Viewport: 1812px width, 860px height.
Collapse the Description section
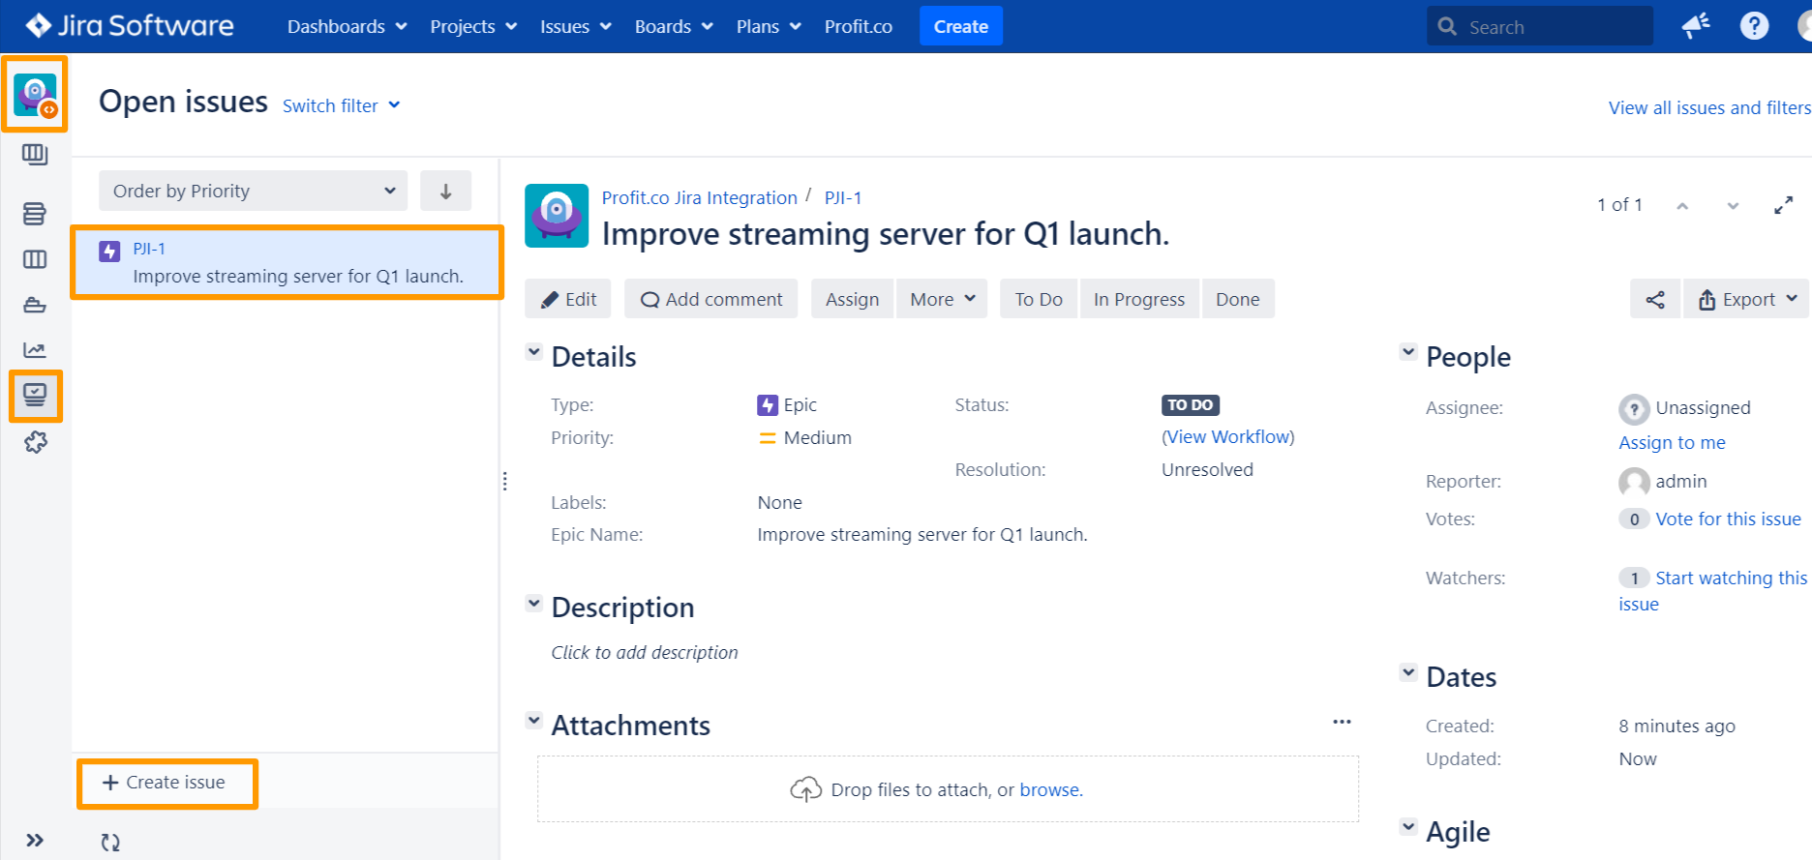point(534,603)
